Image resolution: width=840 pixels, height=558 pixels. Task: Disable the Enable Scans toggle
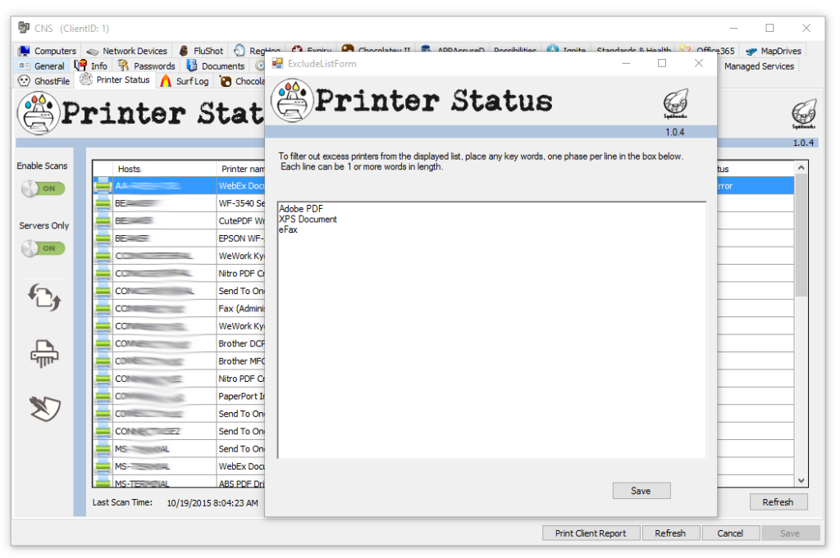pyautogui.click(x=42, y=188)
